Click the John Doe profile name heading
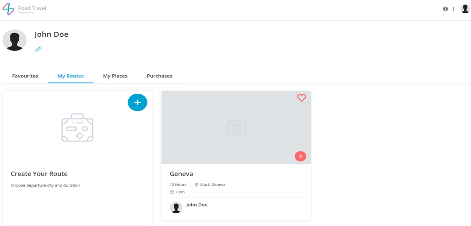This screenshot has width=471, height=226. coord(51,34)
